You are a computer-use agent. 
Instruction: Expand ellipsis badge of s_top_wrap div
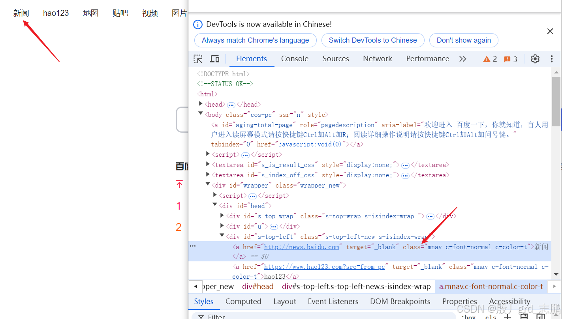(430, 216)
